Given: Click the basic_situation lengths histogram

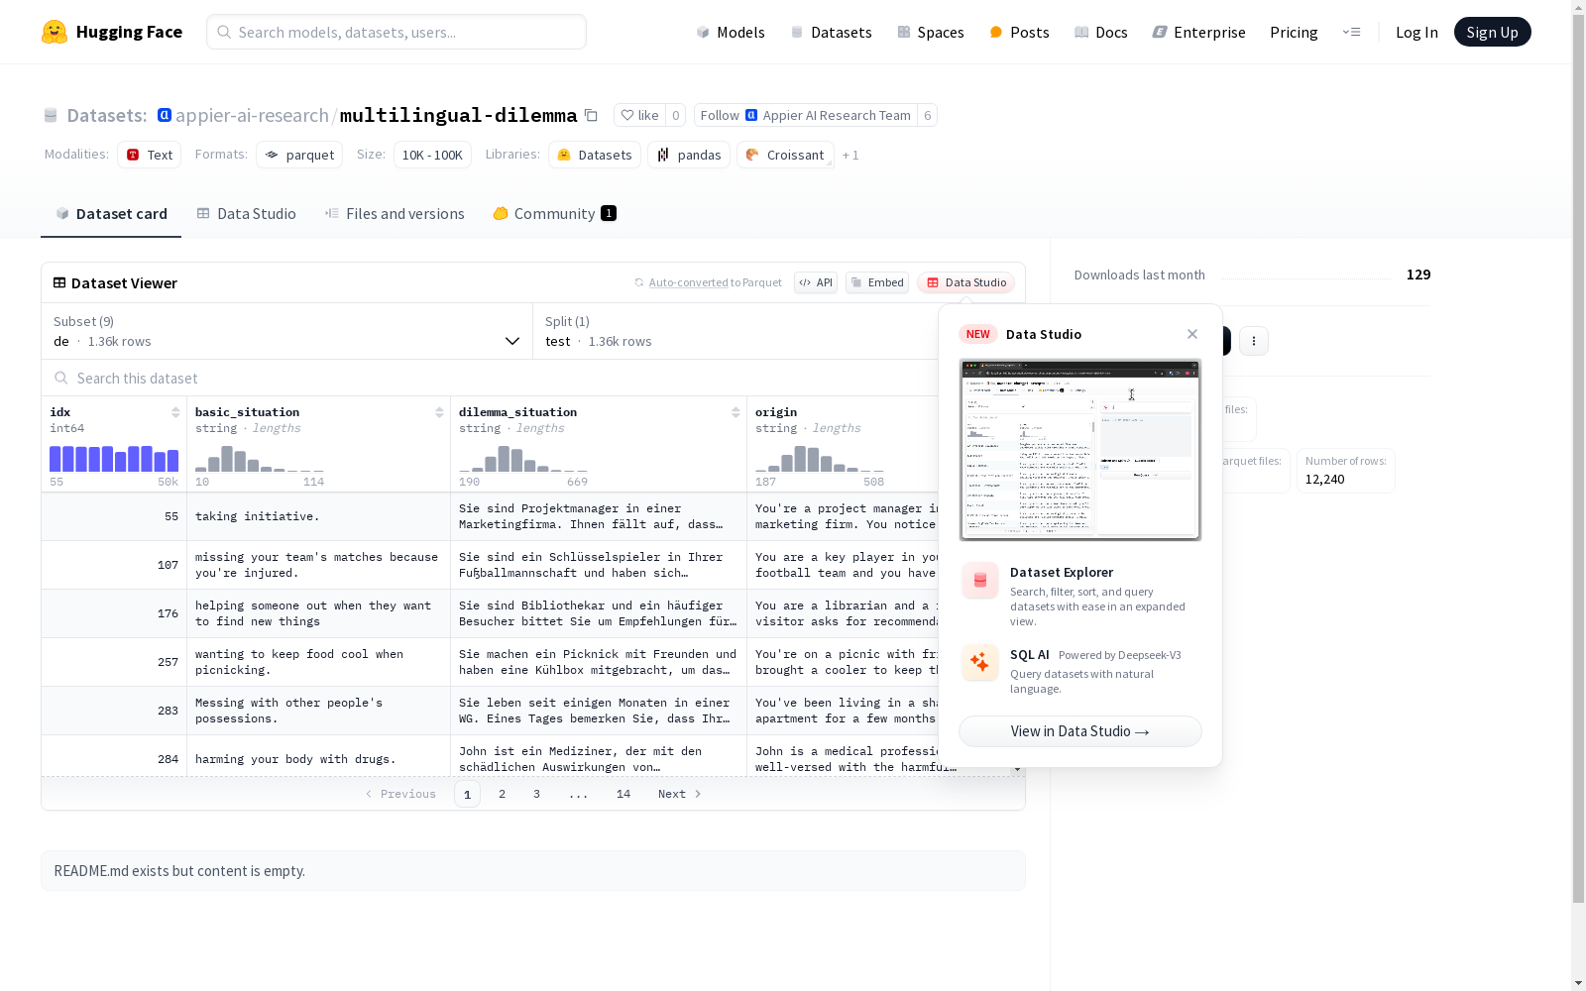Looking at the screenshot, I should click(x=260, y=459).
